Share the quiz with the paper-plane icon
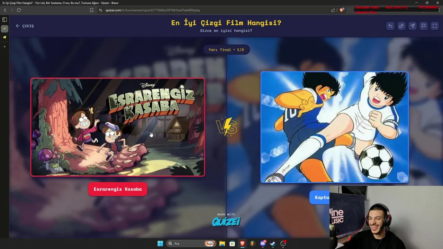The width and height of the screenshot is (443, 249). tap(412, 26)
